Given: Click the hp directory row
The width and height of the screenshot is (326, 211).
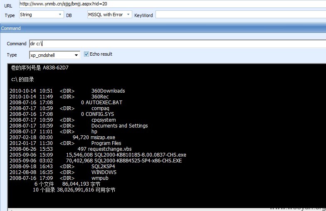Looking at the screenshot, I should click(x=53, y=131).
